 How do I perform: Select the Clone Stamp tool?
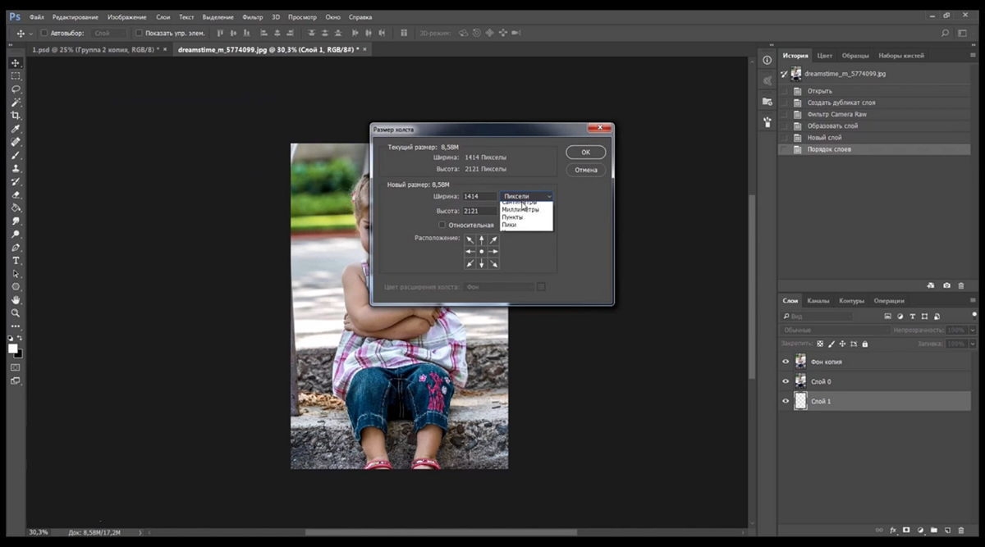[x=16, y=168]
